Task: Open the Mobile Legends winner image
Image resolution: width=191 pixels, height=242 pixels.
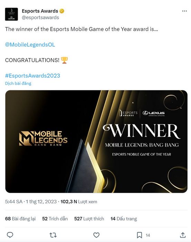Action: (96, 141)
